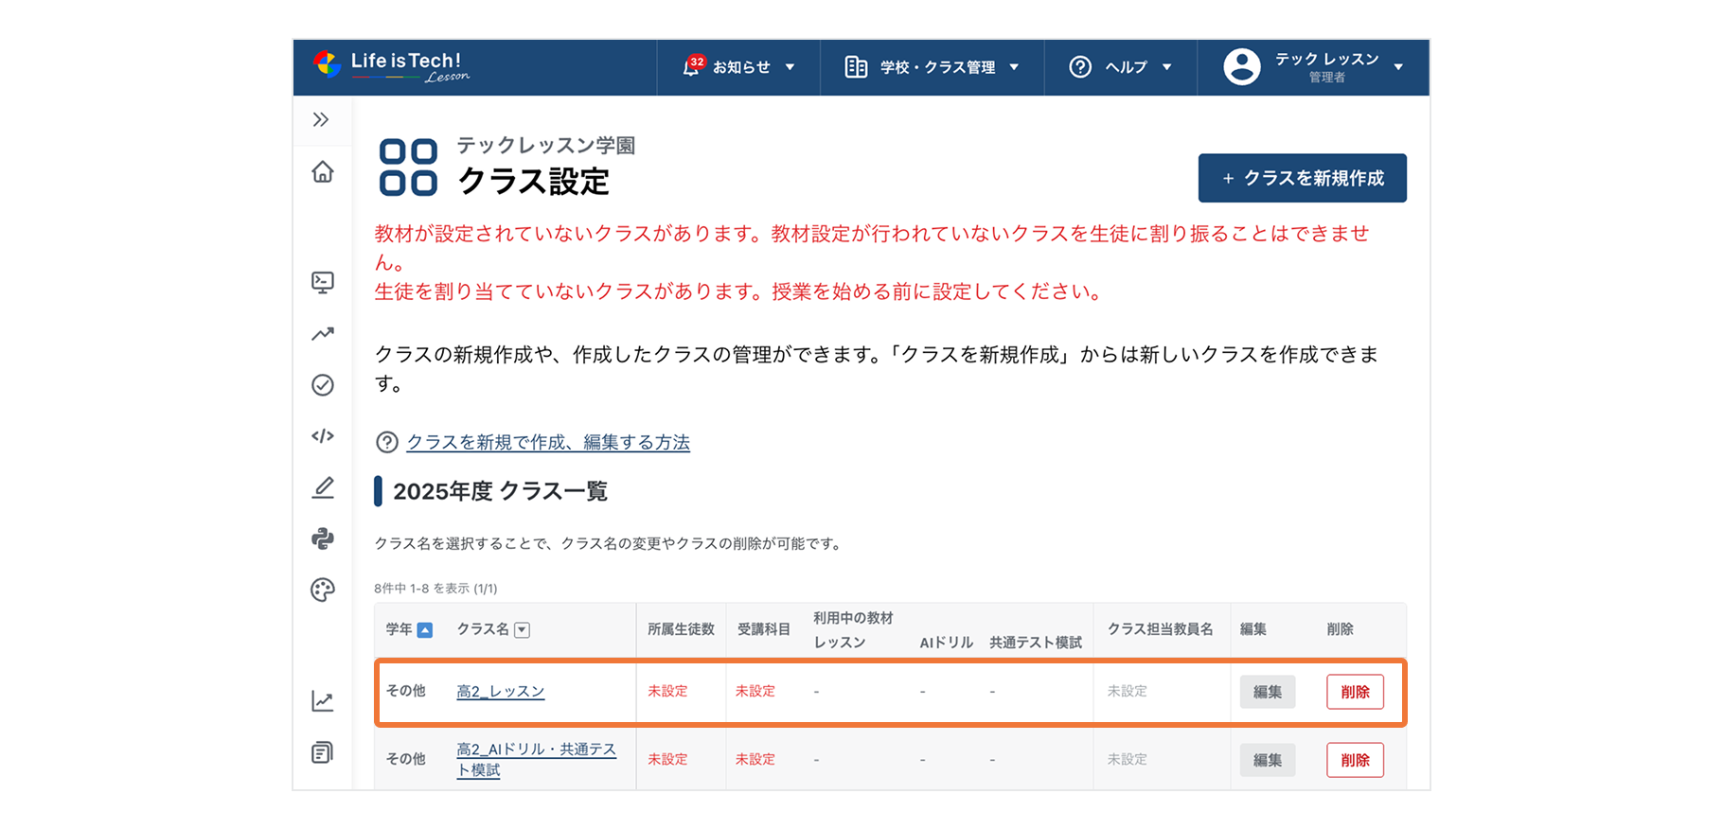
Task: Open the お知らせ notification bell
Action: point(692,67)
